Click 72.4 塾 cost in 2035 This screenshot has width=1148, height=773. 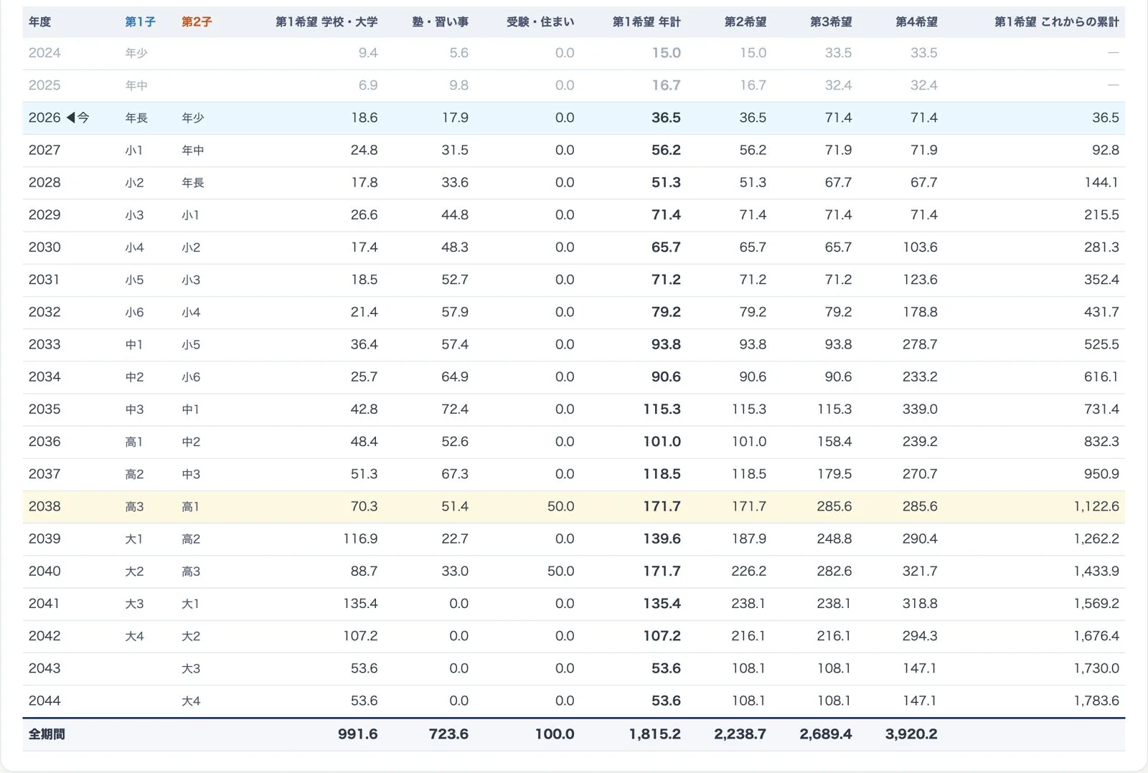tap(455, 409)
